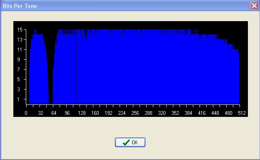Click the thin dark line near tone 120
Image resolution: width=260 pixels, height=160 pixels.
click(x=76, y=69)
